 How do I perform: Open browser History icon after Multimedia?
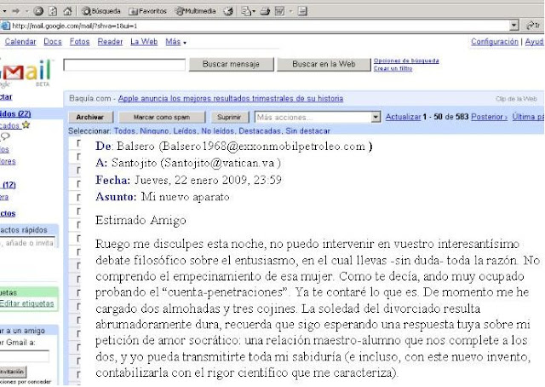pos(228,11)
